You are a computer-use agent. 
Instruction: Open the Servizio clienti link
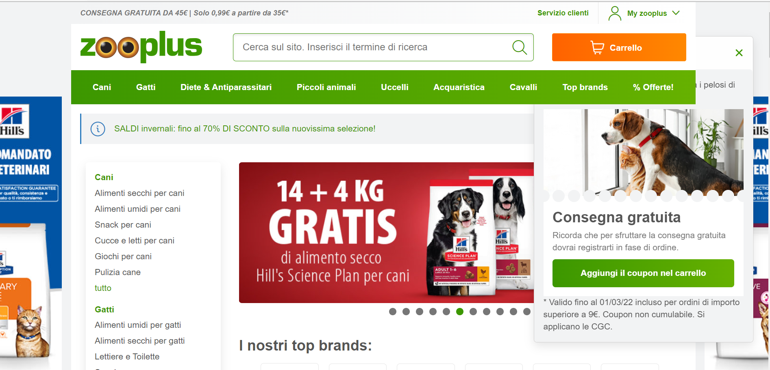(x=563, y=13)
